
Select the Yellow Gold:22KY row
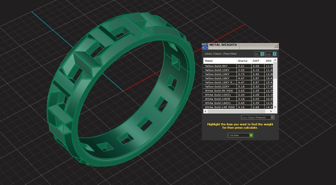(x=238, y=86)
